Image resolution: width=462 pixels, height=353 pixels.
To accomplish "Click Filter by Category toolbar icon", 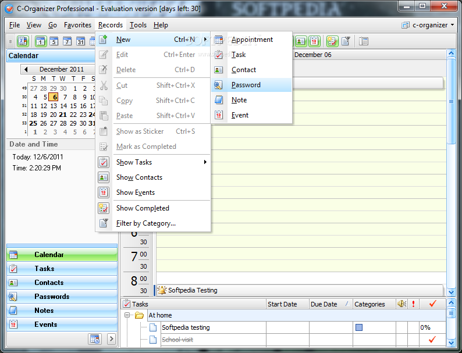I will click(x=346, y=41).
